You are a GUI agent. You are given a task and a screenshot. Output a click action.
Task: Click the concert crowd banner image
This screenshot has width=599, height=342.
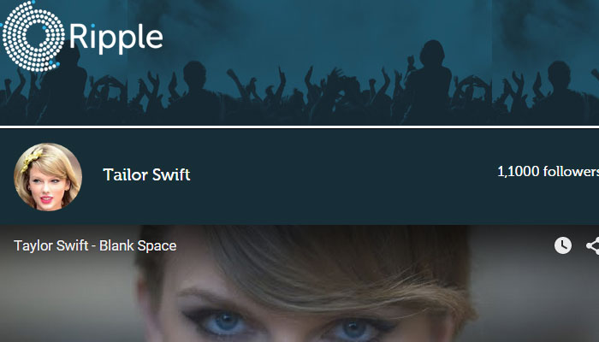tap(299, 62)
